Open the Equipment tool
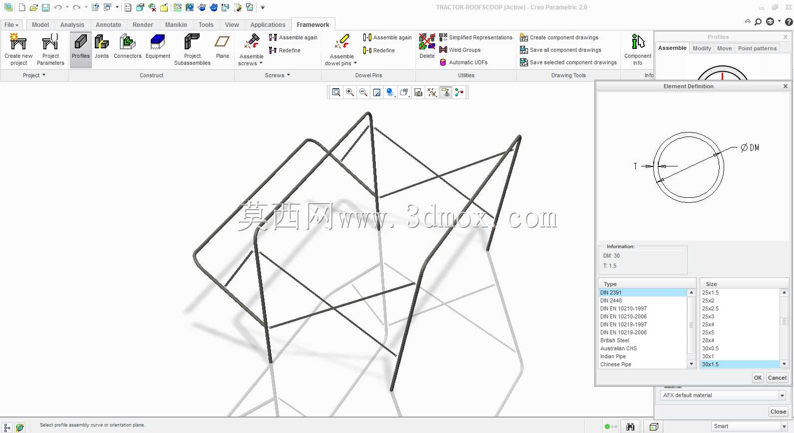The width and height of the screenshot is (794, 433). (158, 47)
